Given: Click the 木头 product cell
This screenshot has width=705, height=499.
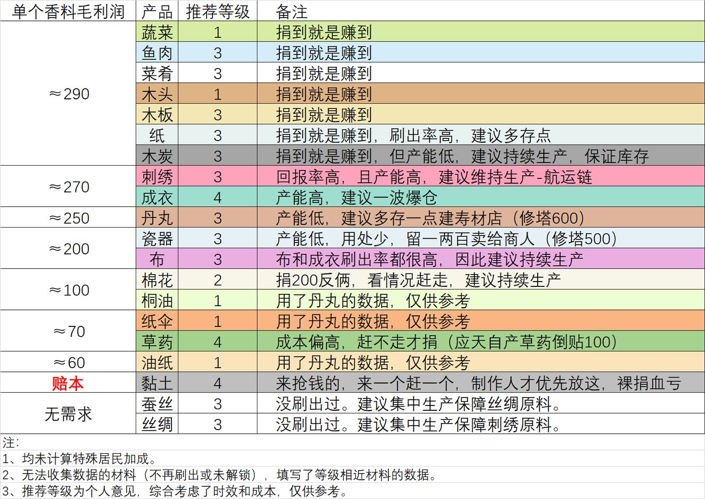Looking at the screenshot, I should coord(157,94).
